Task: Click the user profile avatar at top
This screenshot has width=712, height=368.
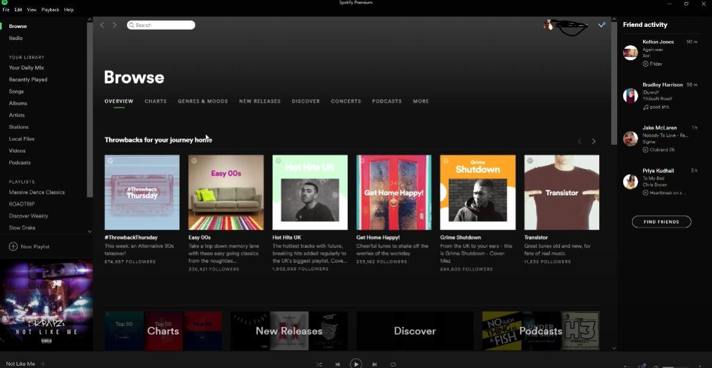Action: coord(548,25)
